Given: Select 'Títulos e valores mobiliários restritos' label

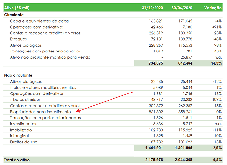Looking at the screenshot, I should click(43, 88).
